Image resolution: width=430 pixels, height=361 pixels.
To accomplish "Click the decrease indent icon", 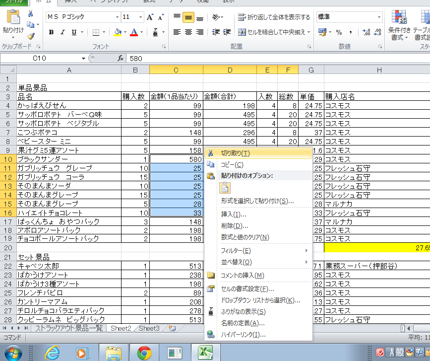I will (x=216, y=32).
